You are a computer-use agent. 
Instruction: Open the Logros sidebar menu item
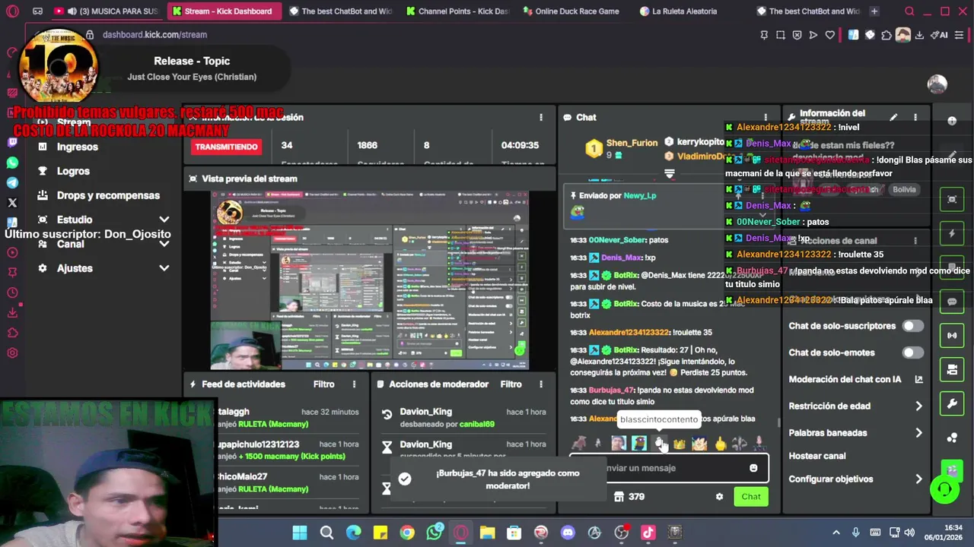[73, 171]
